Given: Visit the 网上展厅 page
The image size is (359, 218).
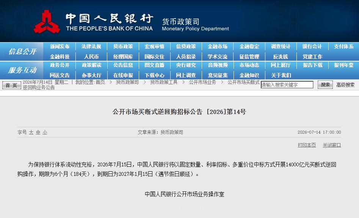Looking at the screenshot, I should pos(281,65).
